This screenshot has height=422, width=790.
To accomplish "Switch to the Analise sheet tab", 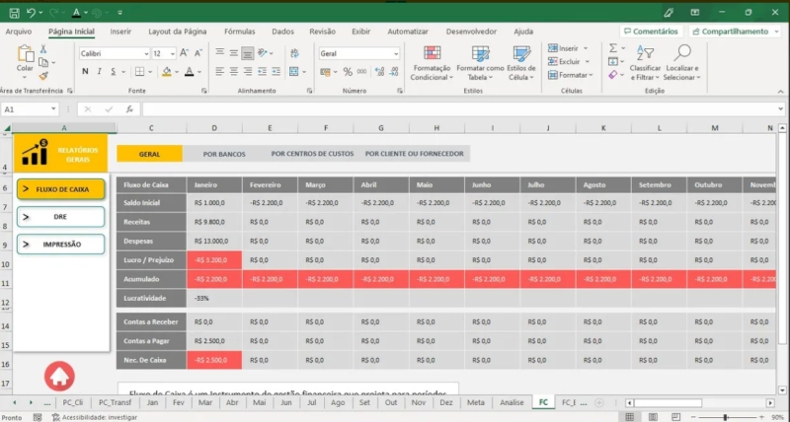I will [512, 402].
